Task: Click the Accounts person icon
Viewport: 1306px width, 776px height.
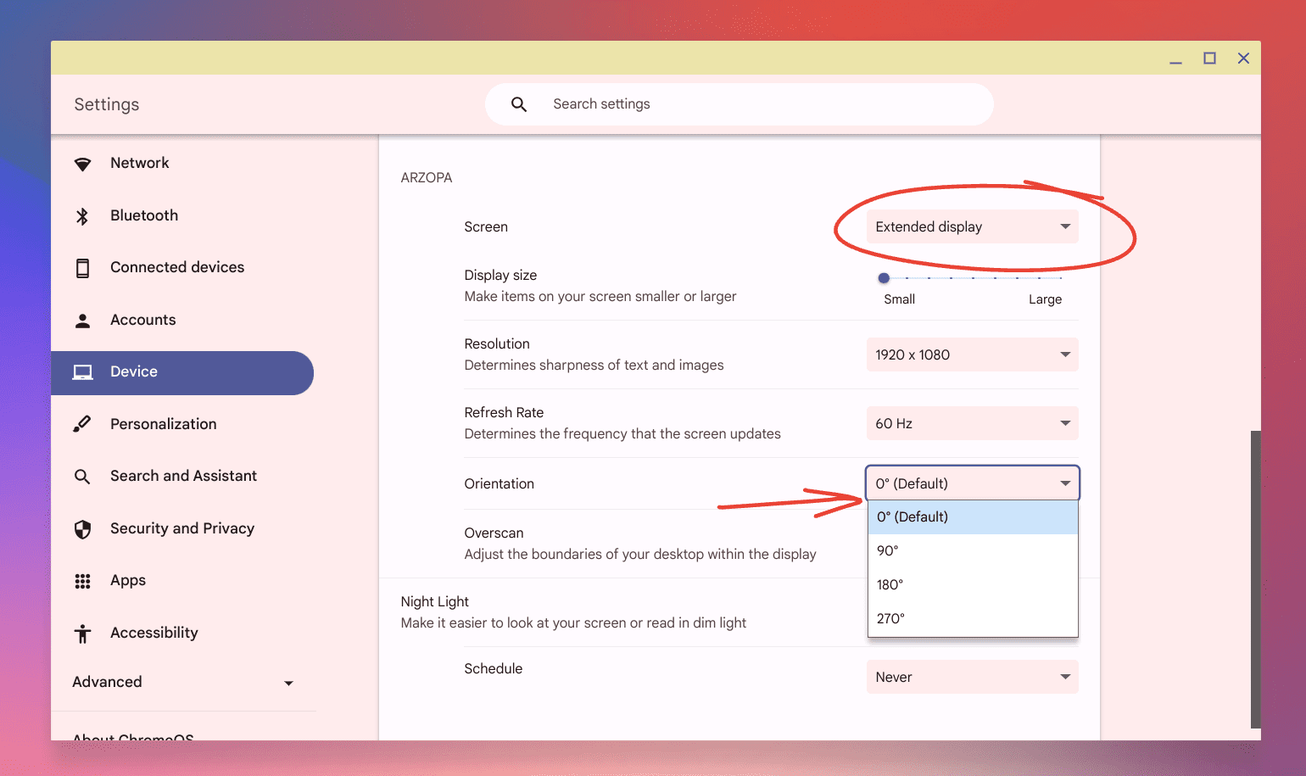Action: (82, 321)
